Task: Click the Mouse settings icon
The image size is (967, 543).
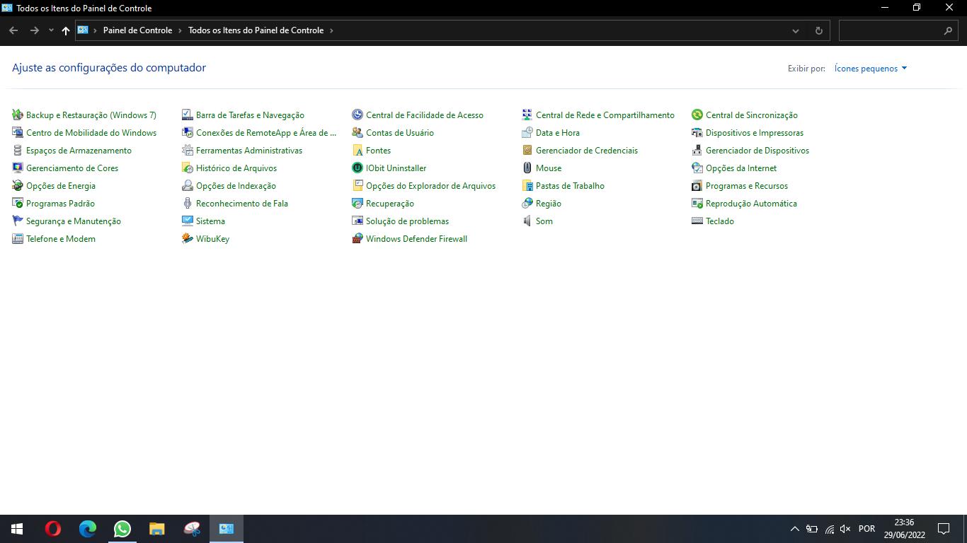Action: coord(527,168)
